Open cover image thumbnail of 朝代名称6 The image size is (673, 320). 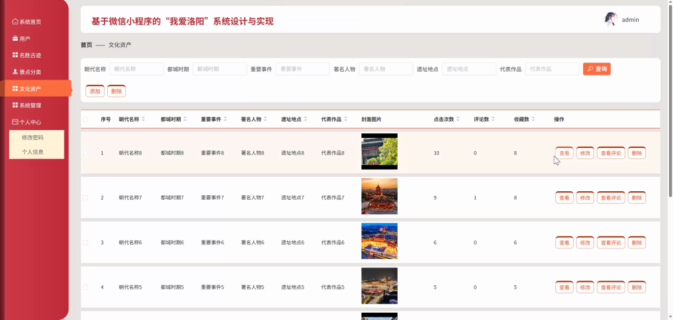tap(379, 240)
